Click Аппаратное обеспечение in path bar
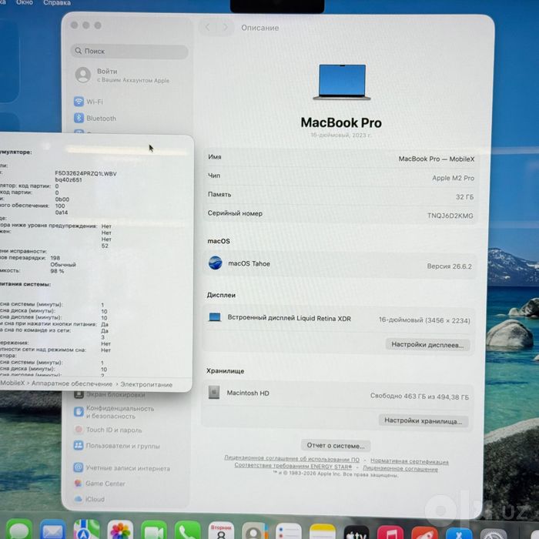 click(72, 383)
